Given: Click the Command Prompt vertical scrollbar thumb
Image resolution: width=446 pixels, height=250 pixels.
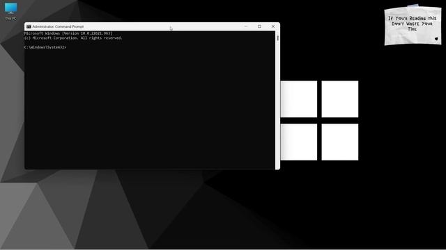Looking at the screenshot, I should point(277,37).
